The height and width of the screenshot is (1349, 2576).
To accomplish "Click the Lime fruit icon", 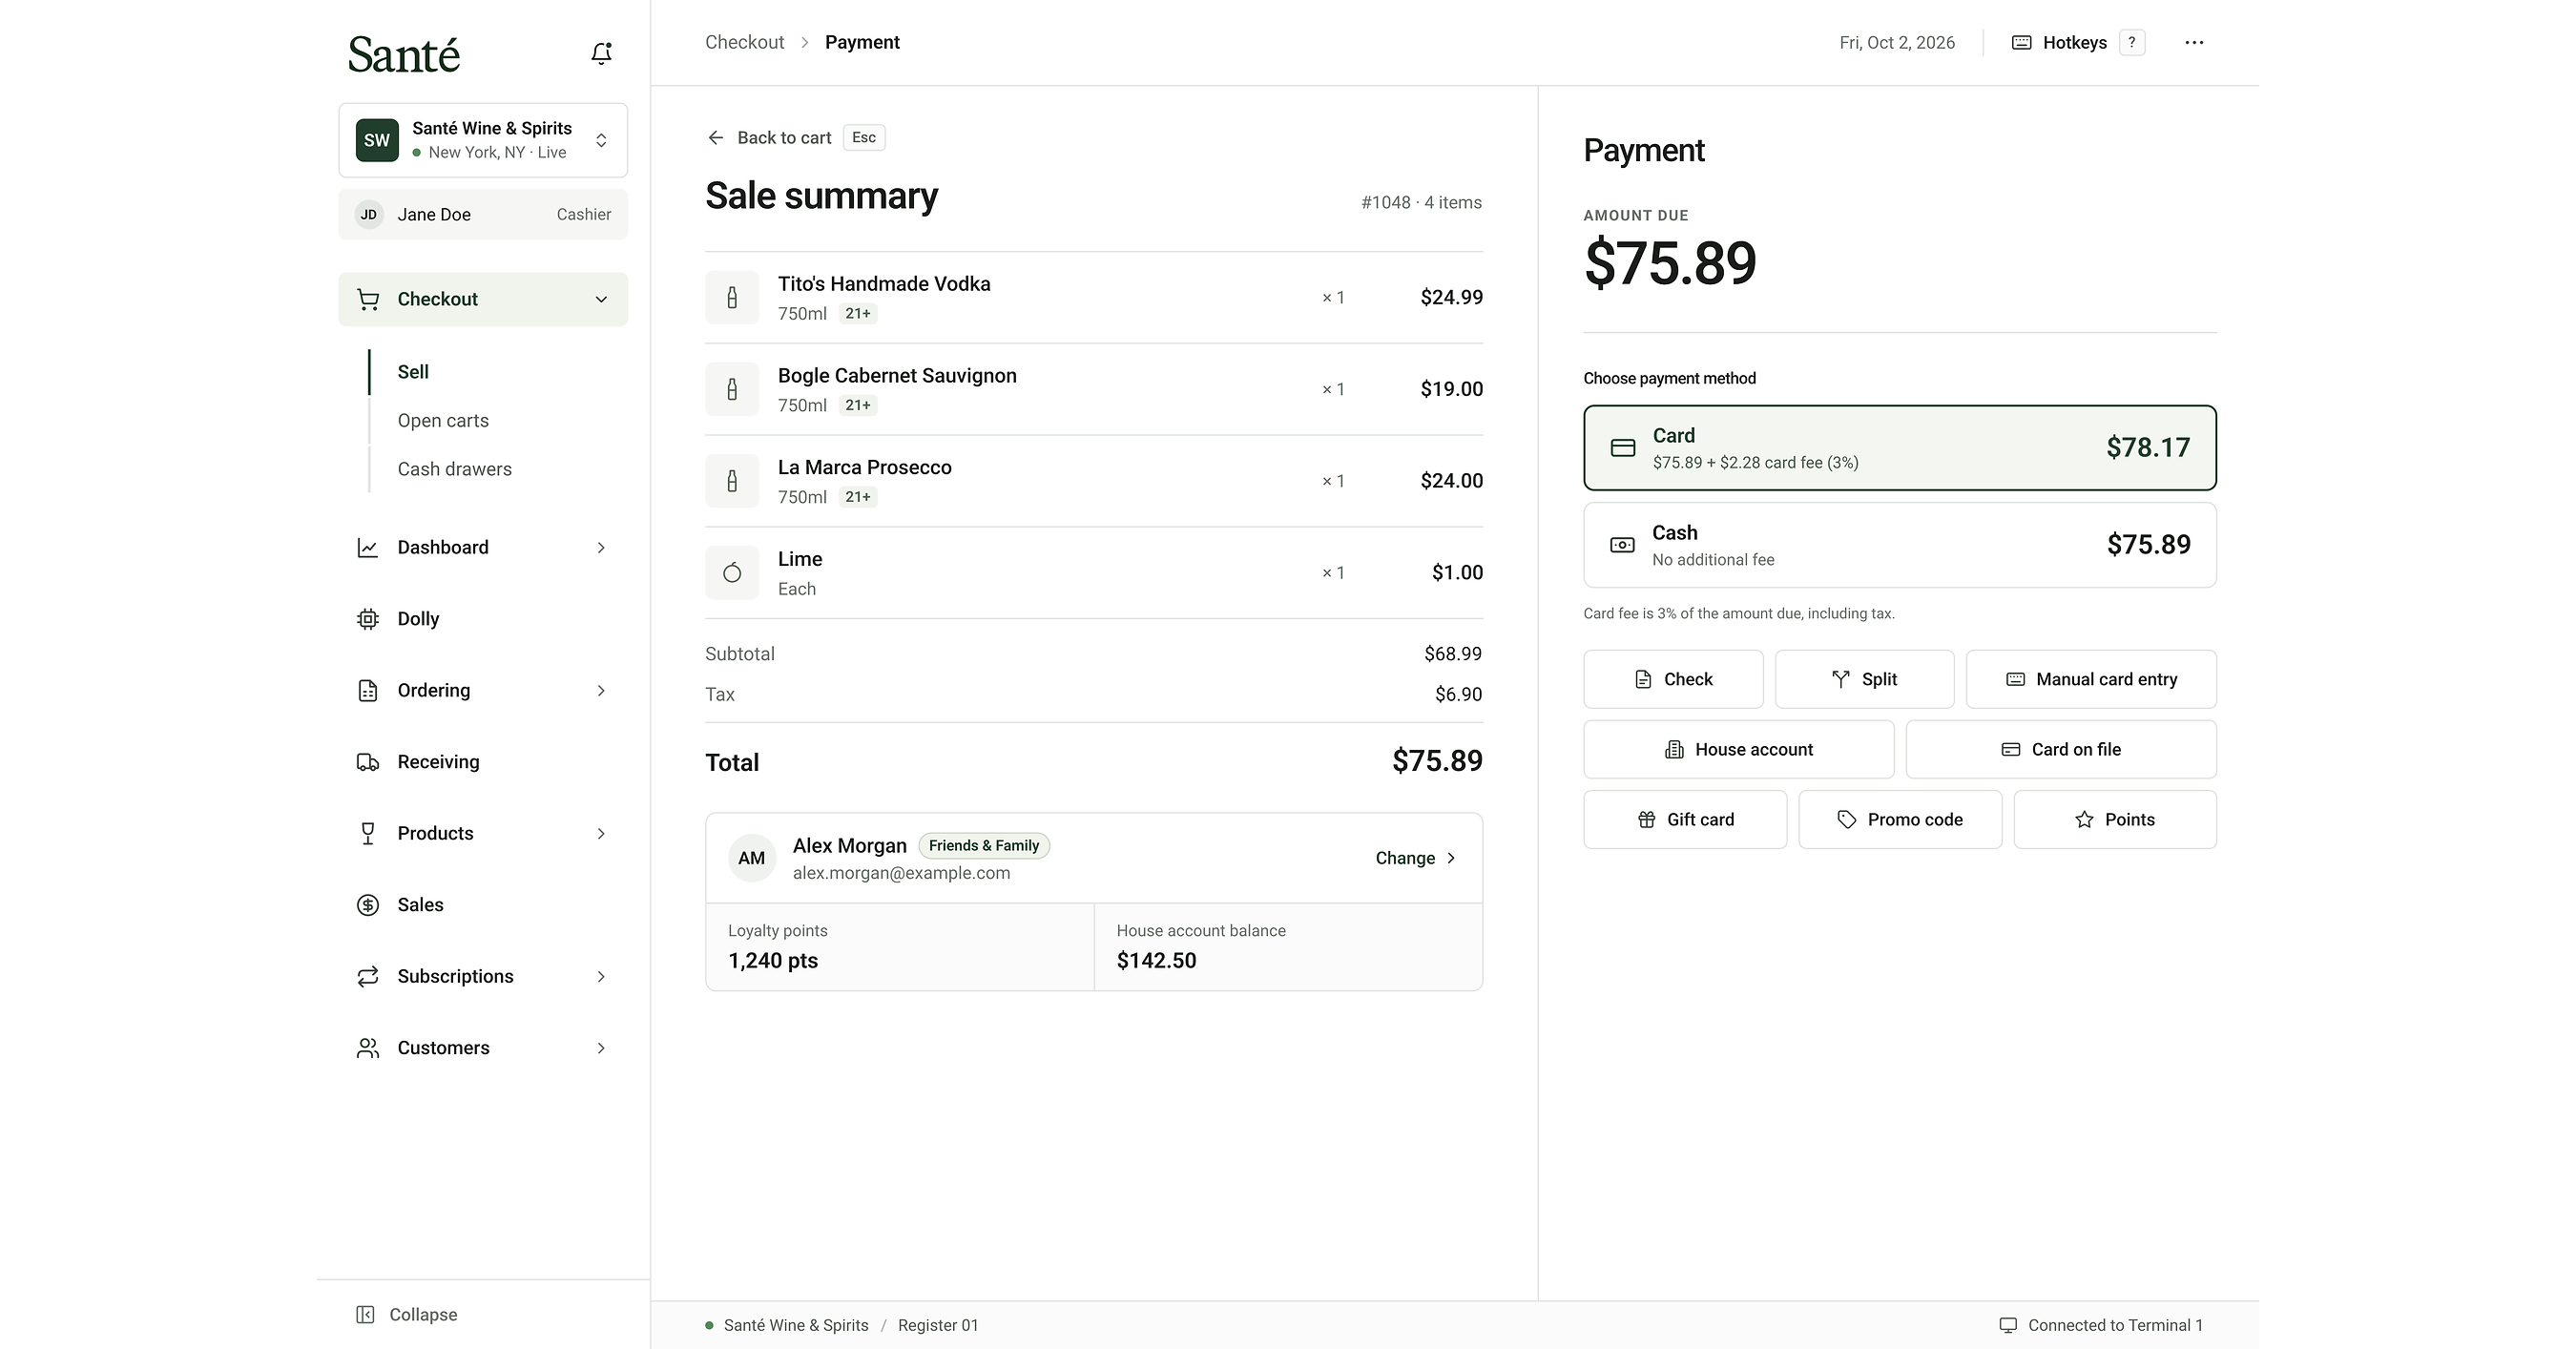I will [732, 573].
